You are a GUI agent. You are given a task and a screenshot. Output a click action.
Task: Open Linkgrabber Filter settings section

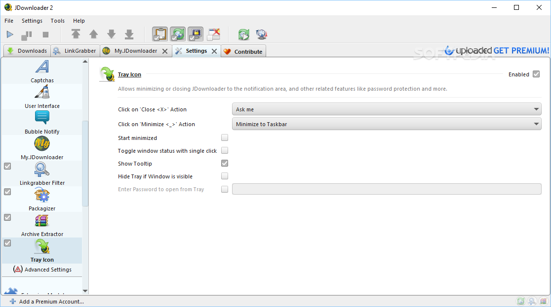pos(42,173)
